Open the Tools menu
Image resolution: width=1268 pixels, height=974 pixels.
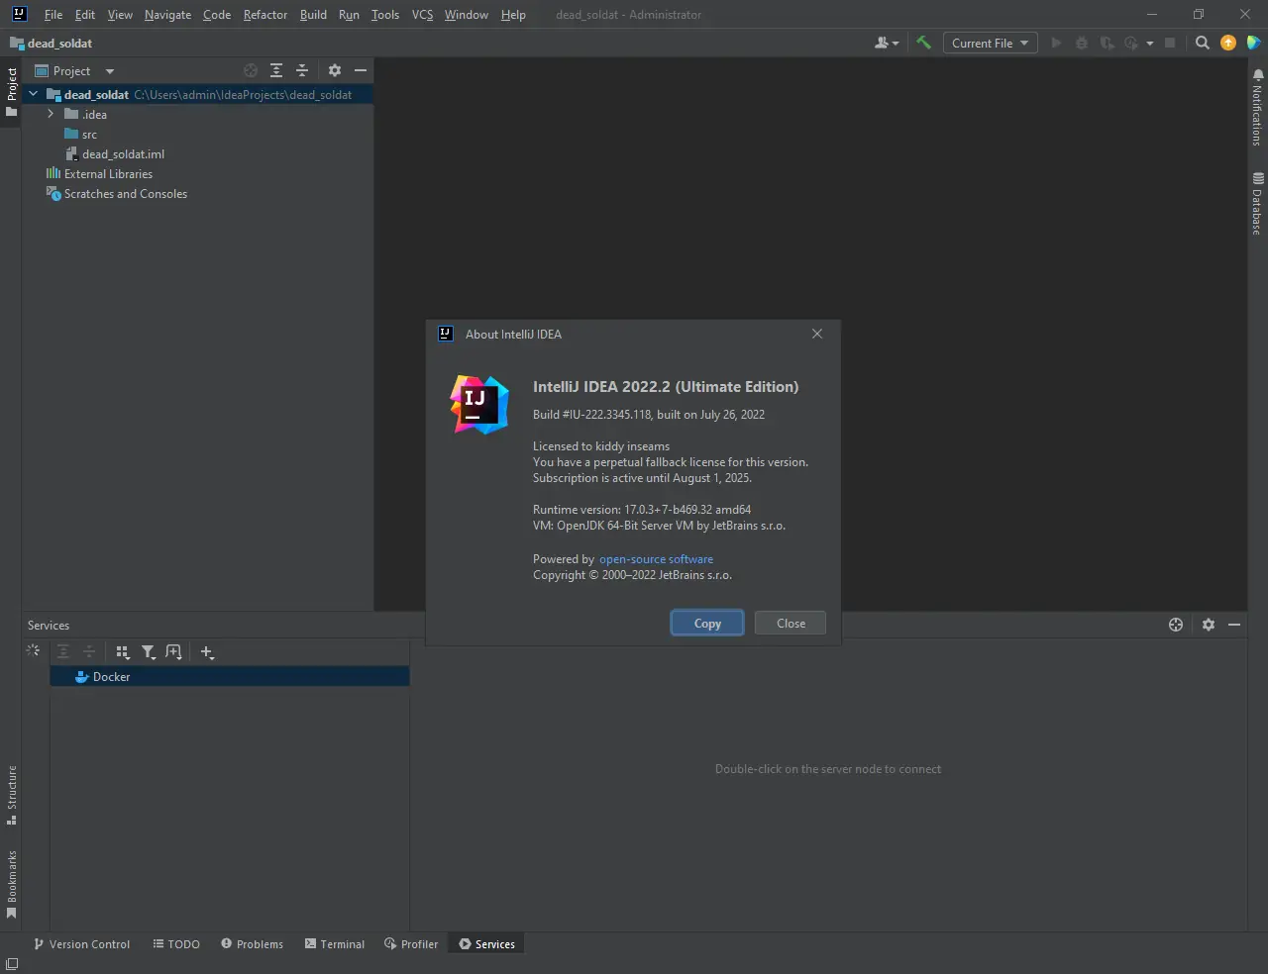[x=385, y=15]
